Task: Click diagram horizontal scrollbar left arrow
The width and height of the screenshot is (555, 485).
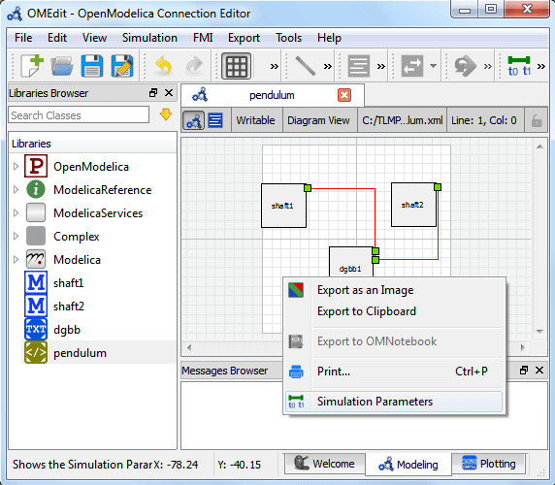Action: (189, 347)
